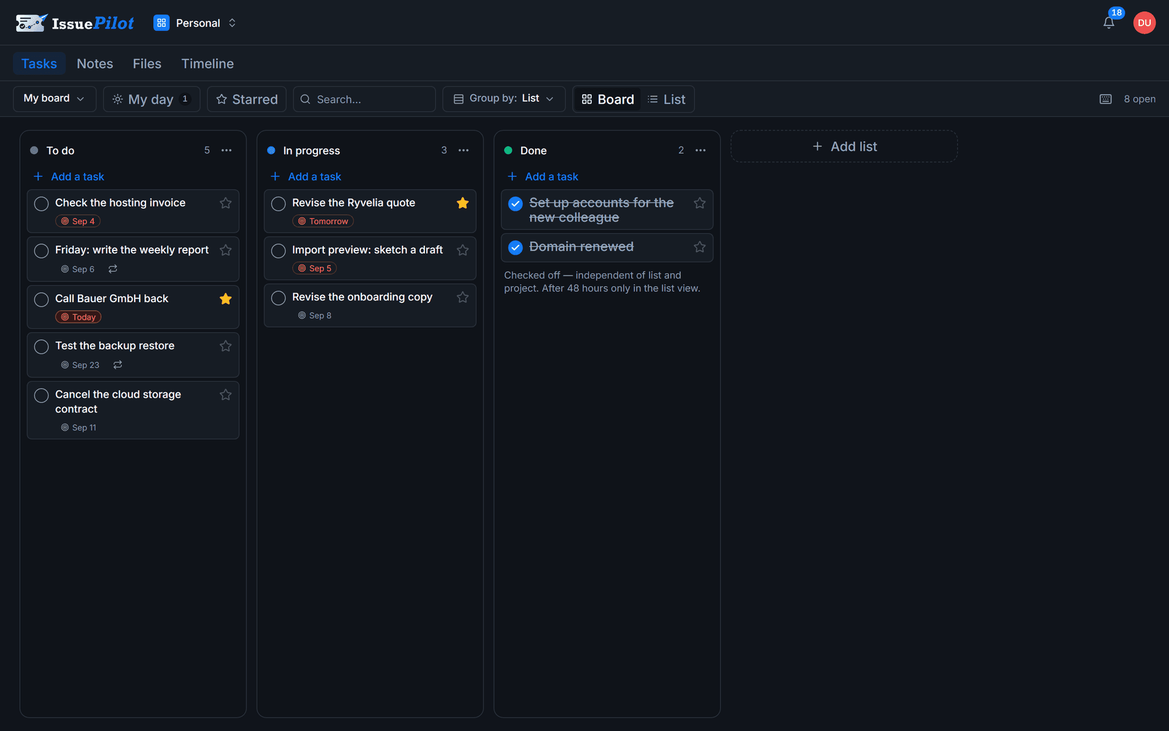Expand the My board dropdown

click(54, 99)
